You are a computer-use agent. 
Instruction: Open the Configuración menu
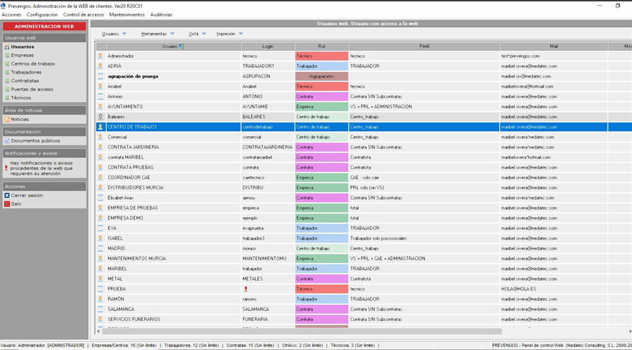[42, 15]
